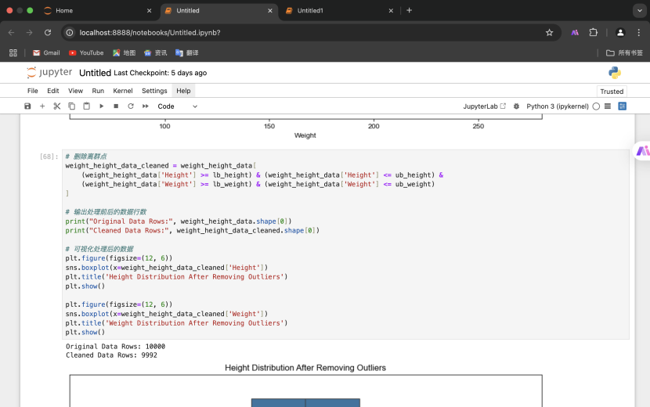Click the Jupyter logo
Viewport: 650px width, 407px height.
[49, 73]
